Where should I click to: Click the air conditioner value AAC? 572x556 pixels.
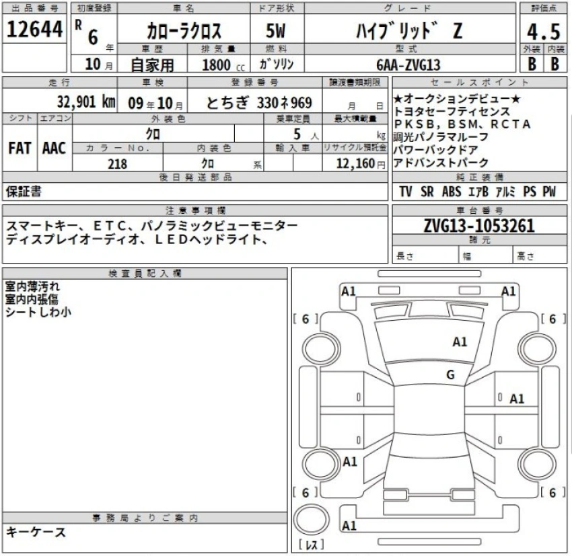click(x=54, y=149)
